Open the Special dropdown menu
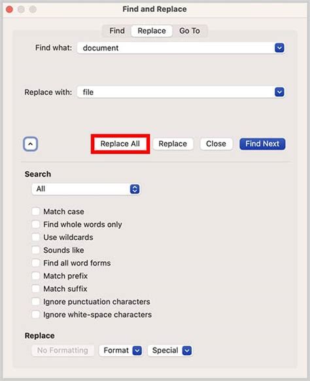 170,350
